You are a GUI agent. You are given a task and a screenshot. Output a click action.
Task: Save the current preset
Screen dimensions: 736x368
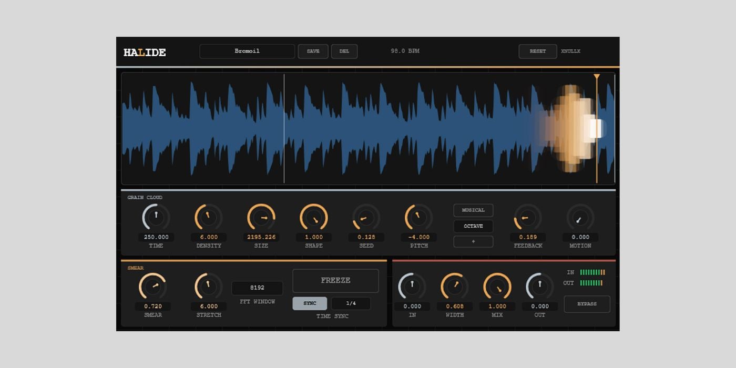pyautogui.click(x=313, y=51)
